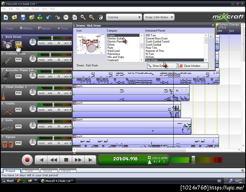The image size is (246, 192).
Task: Open the Sound menu
Action: pyautogui.click(x=35, y=9)
